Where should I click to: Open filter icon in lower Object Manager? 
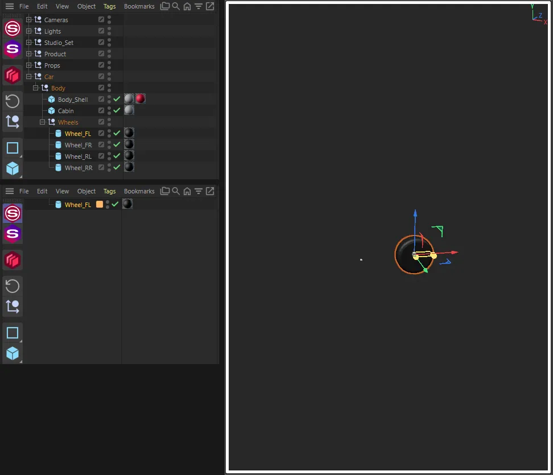point(199,191)
